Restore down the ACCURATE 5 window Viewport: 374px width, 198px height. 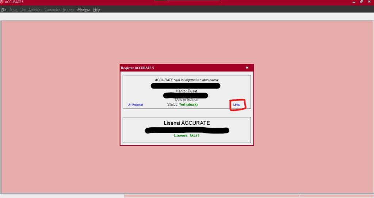[361, 2]
